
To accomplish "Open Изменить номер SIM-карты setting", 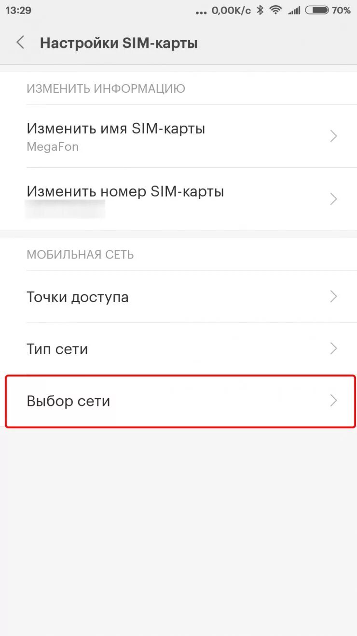I will (178, 199).
